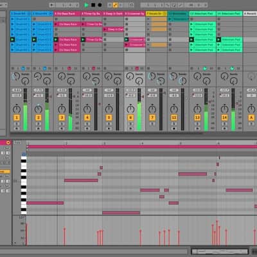Click the clip overview at the bottom right
The width and height of the screenshot is (257, 257).
click(x=220, y=251)
